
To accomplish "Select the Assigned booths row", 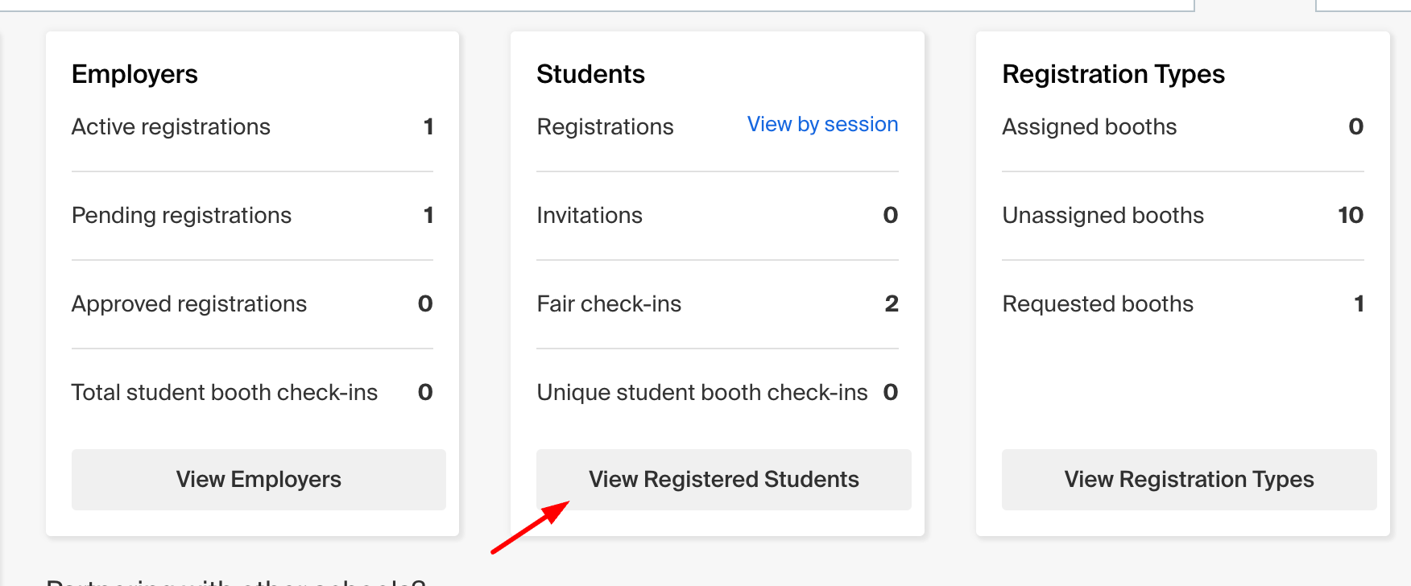I will (x=1183, y=127).
